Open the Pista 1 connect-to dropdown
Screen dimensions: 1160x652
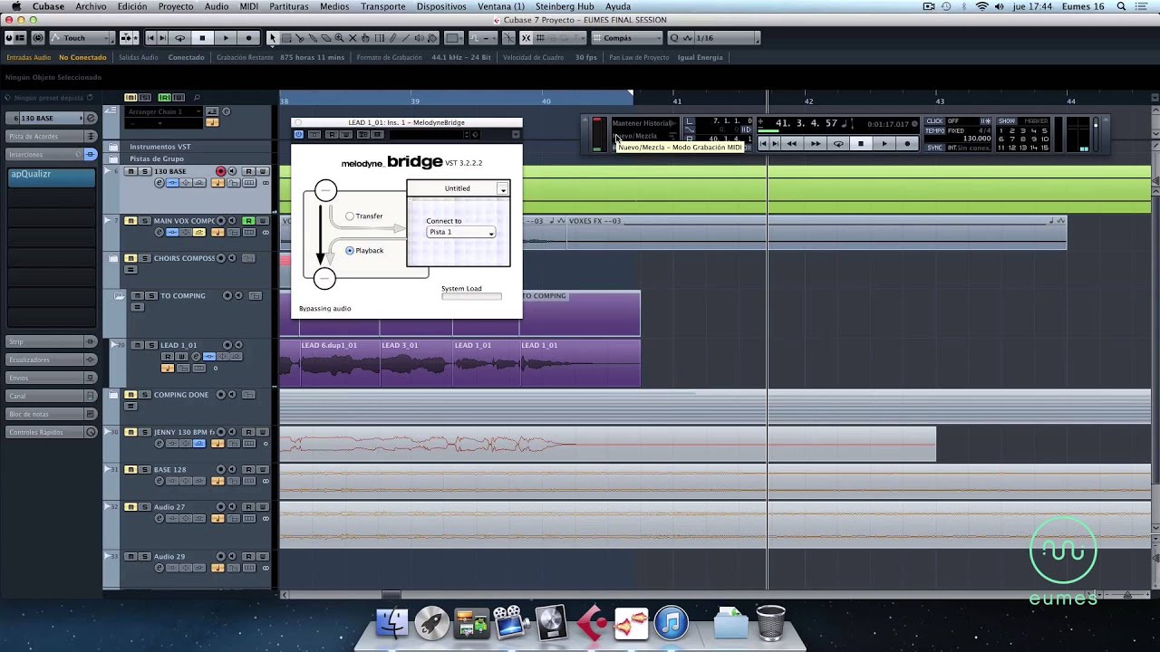461,233
